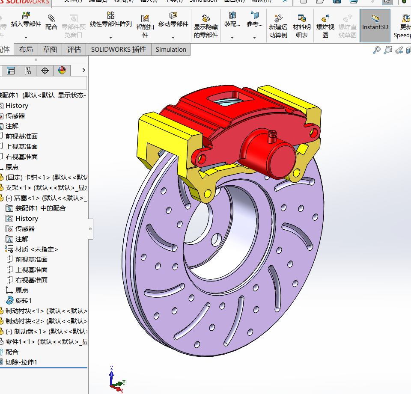Expand more manager tabs chevron arrow
411x394 pixels.
(83, 70)
